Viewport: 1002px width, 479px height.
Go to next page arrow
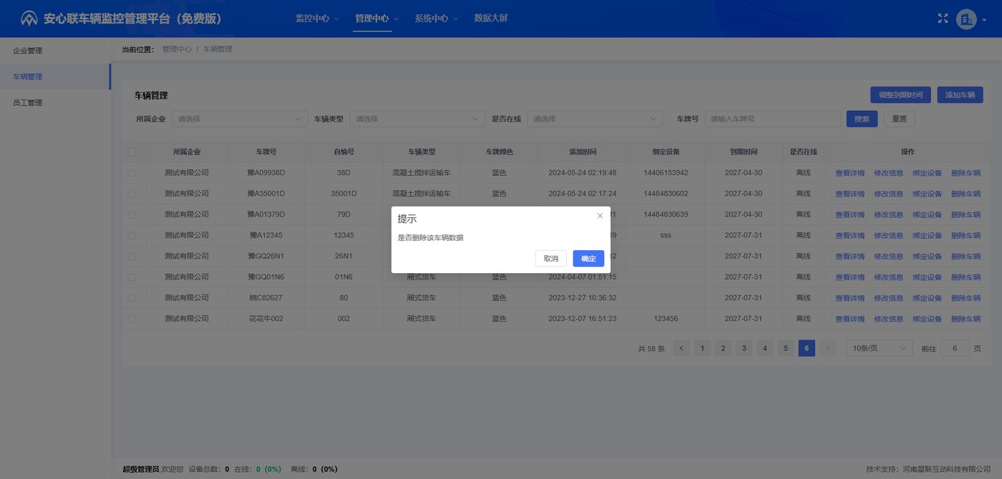click(x=827, y=348)
